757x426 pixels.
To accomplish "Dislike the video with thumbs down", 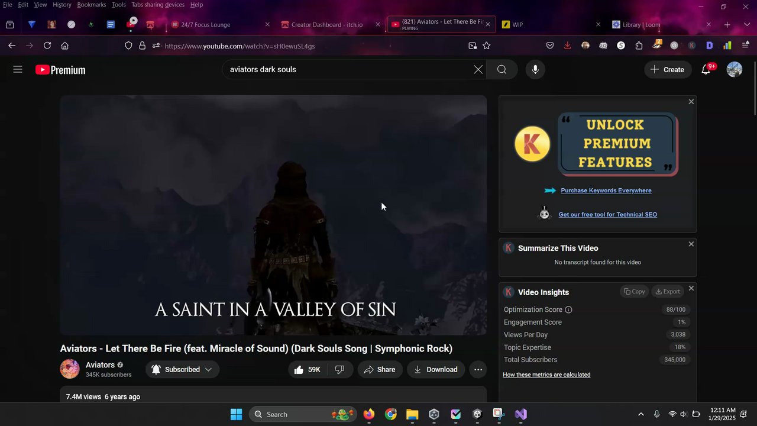I will click(339, 370).
